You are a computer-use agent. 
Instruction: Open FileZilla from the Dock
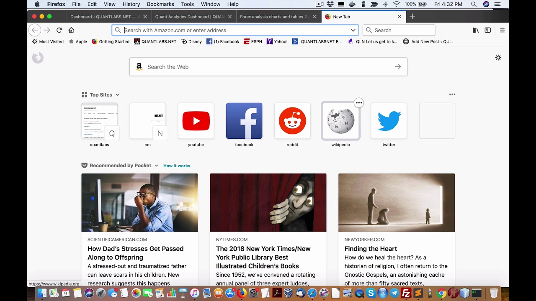[405, 293]
